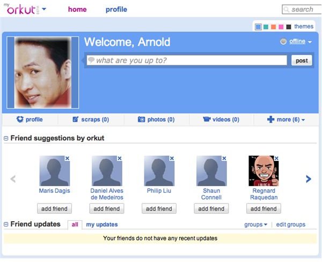Open the groups dropdown
The height and width of the screenshot is (262, 322).
[x=255, y=224]
